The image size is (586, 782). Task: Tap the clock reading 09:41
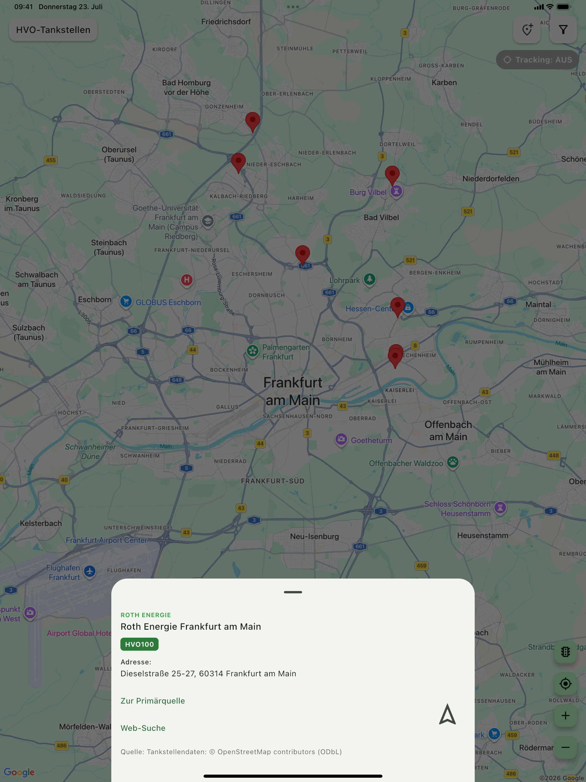(x=23, y=7)
